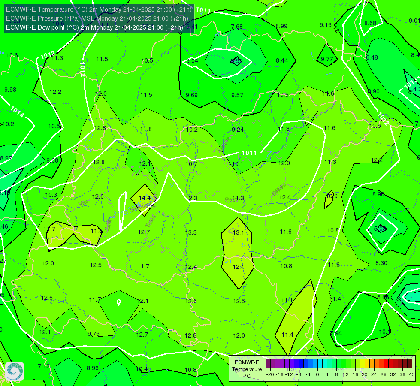Click the 8.96 temperature value
The width and height of the screenshot is (420, 386).
click(93, 368)
